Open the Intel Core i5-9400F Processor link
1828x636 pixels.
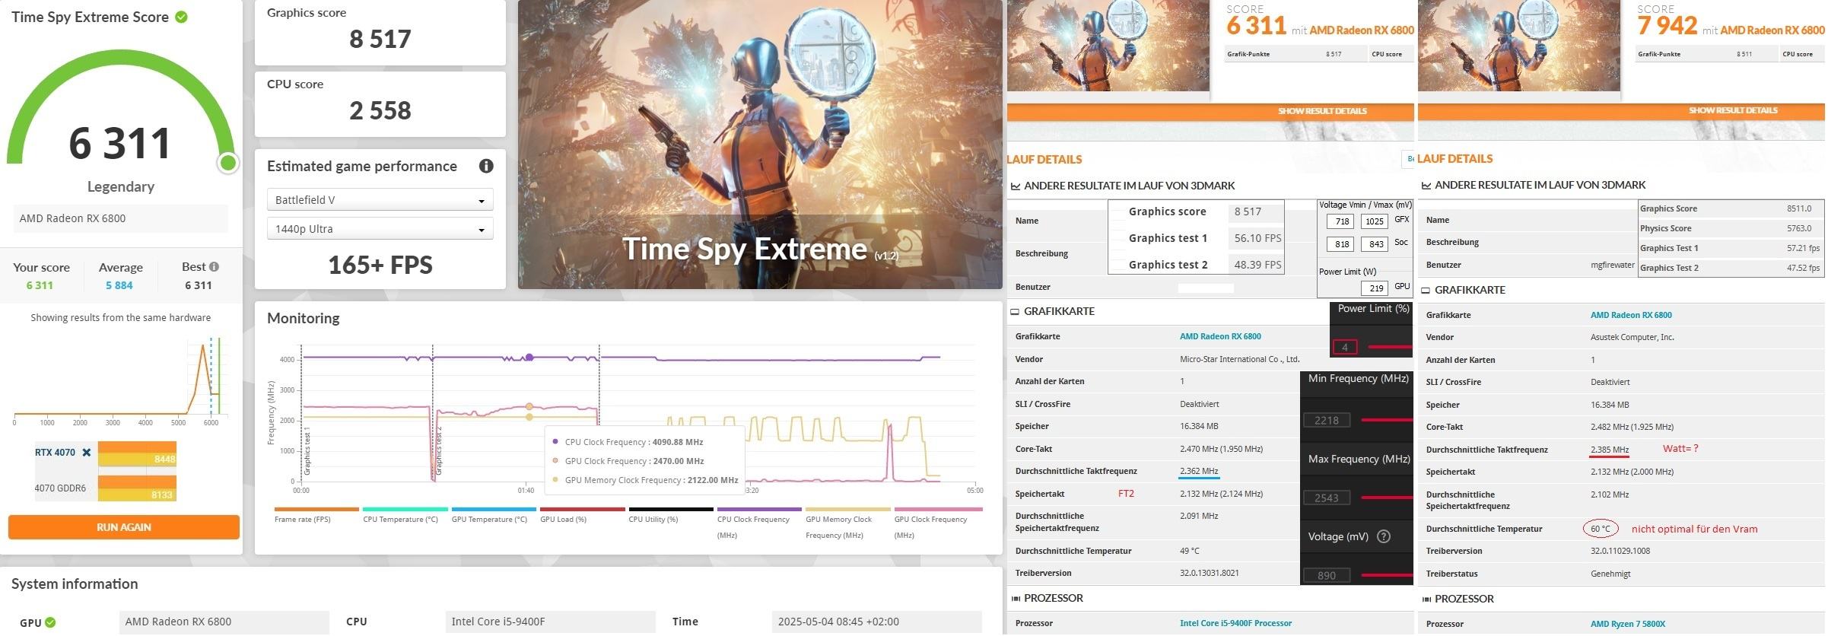tap(1235, 623)
